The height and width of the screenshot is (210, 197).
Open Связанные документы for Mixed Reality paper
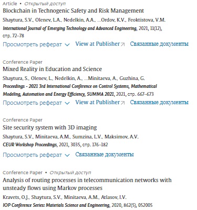pyautogui.click(x=159, y=102)
